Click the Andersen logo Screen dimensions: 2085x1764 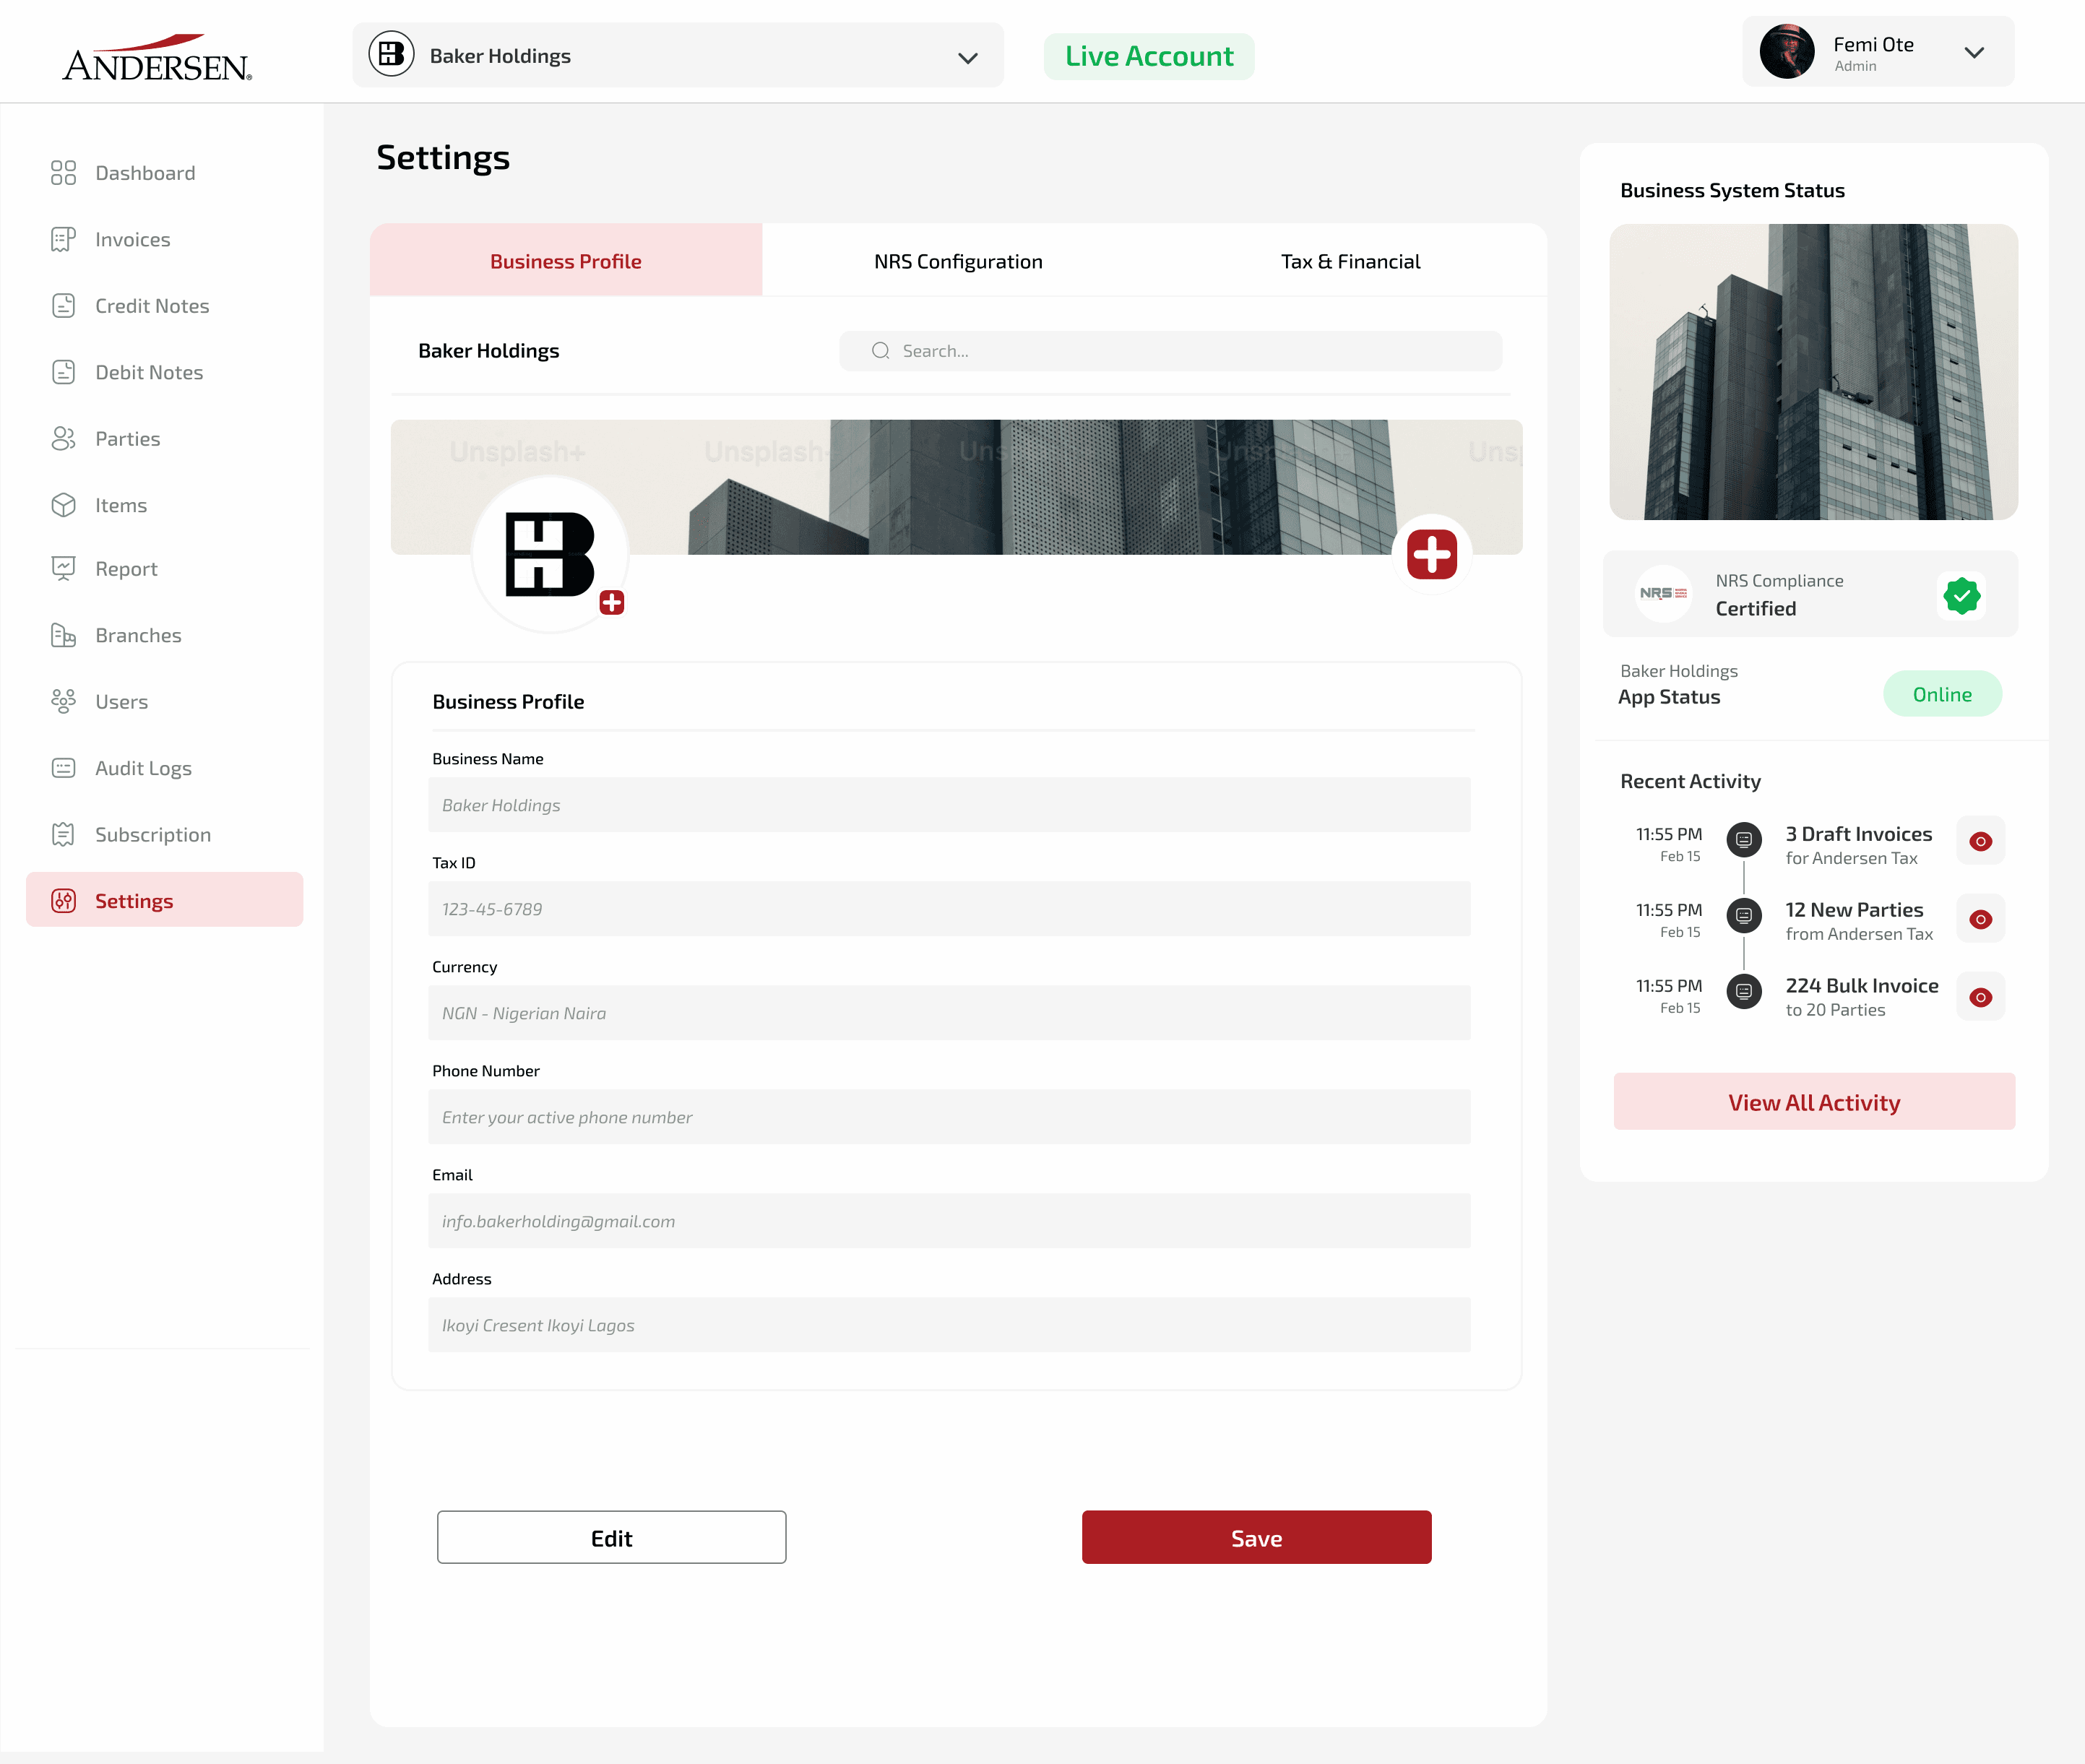(x=157, y=58)
